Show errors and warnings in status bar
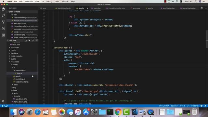This screenshot has width=208, height=117. click(5, 106)
